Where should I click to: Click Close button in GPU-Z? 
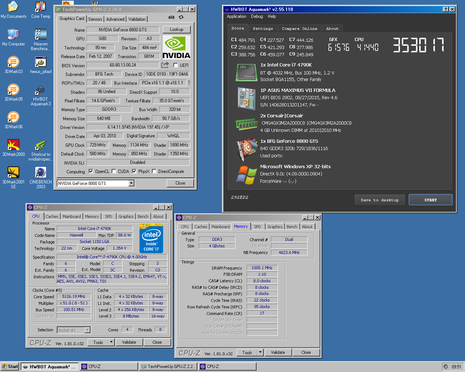click(x=180, y=183)
